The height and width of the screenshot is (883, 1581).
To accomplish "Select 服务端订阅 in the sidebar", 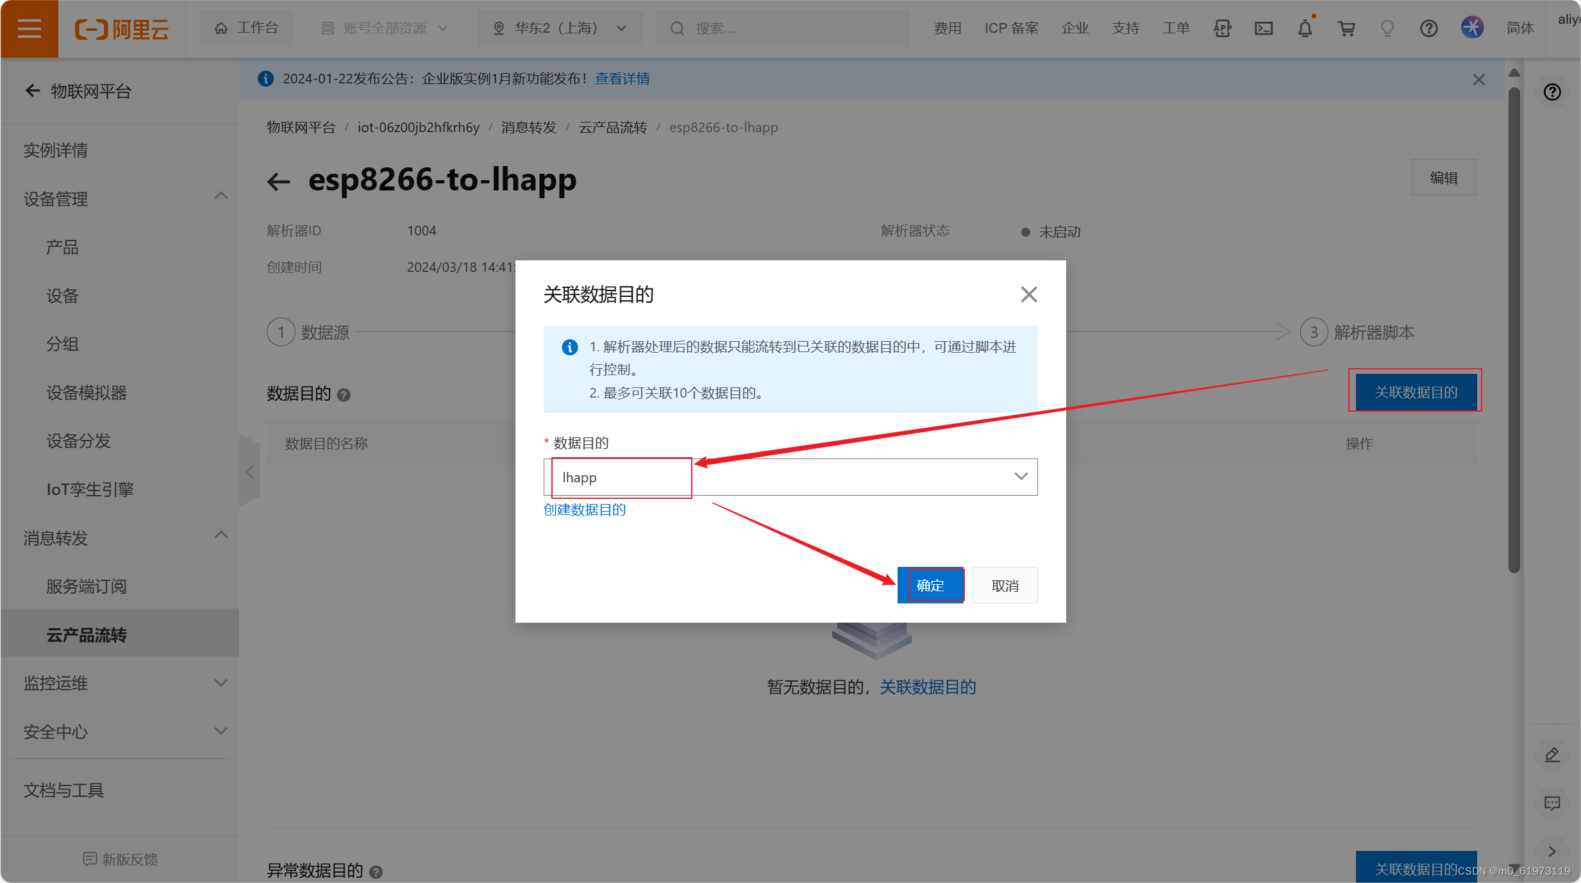I will [87, 586].
